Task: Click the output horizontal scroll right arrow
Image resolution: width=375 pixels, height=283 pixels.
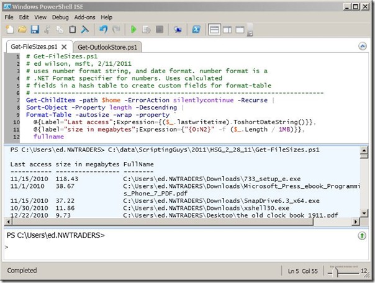Action: (x=356, y=222)
